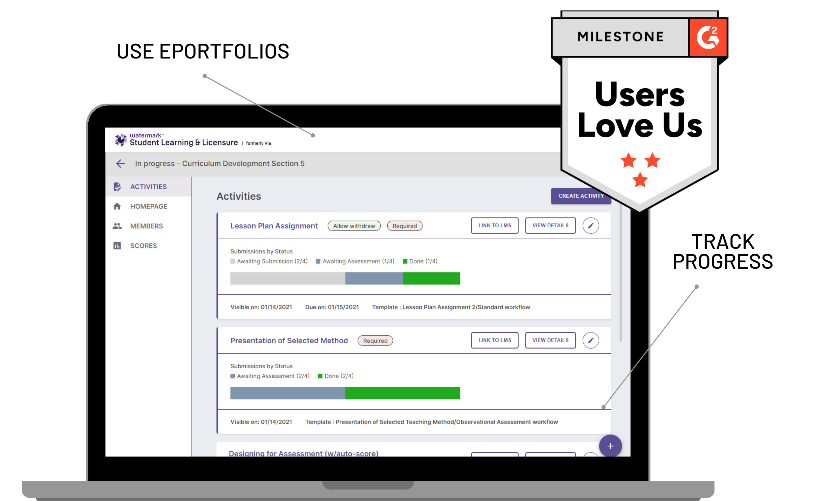This screenshot has height=501, width=828.
Task: Click the Required tag on Presentation of Selected Method
Action: pos(375,341)
